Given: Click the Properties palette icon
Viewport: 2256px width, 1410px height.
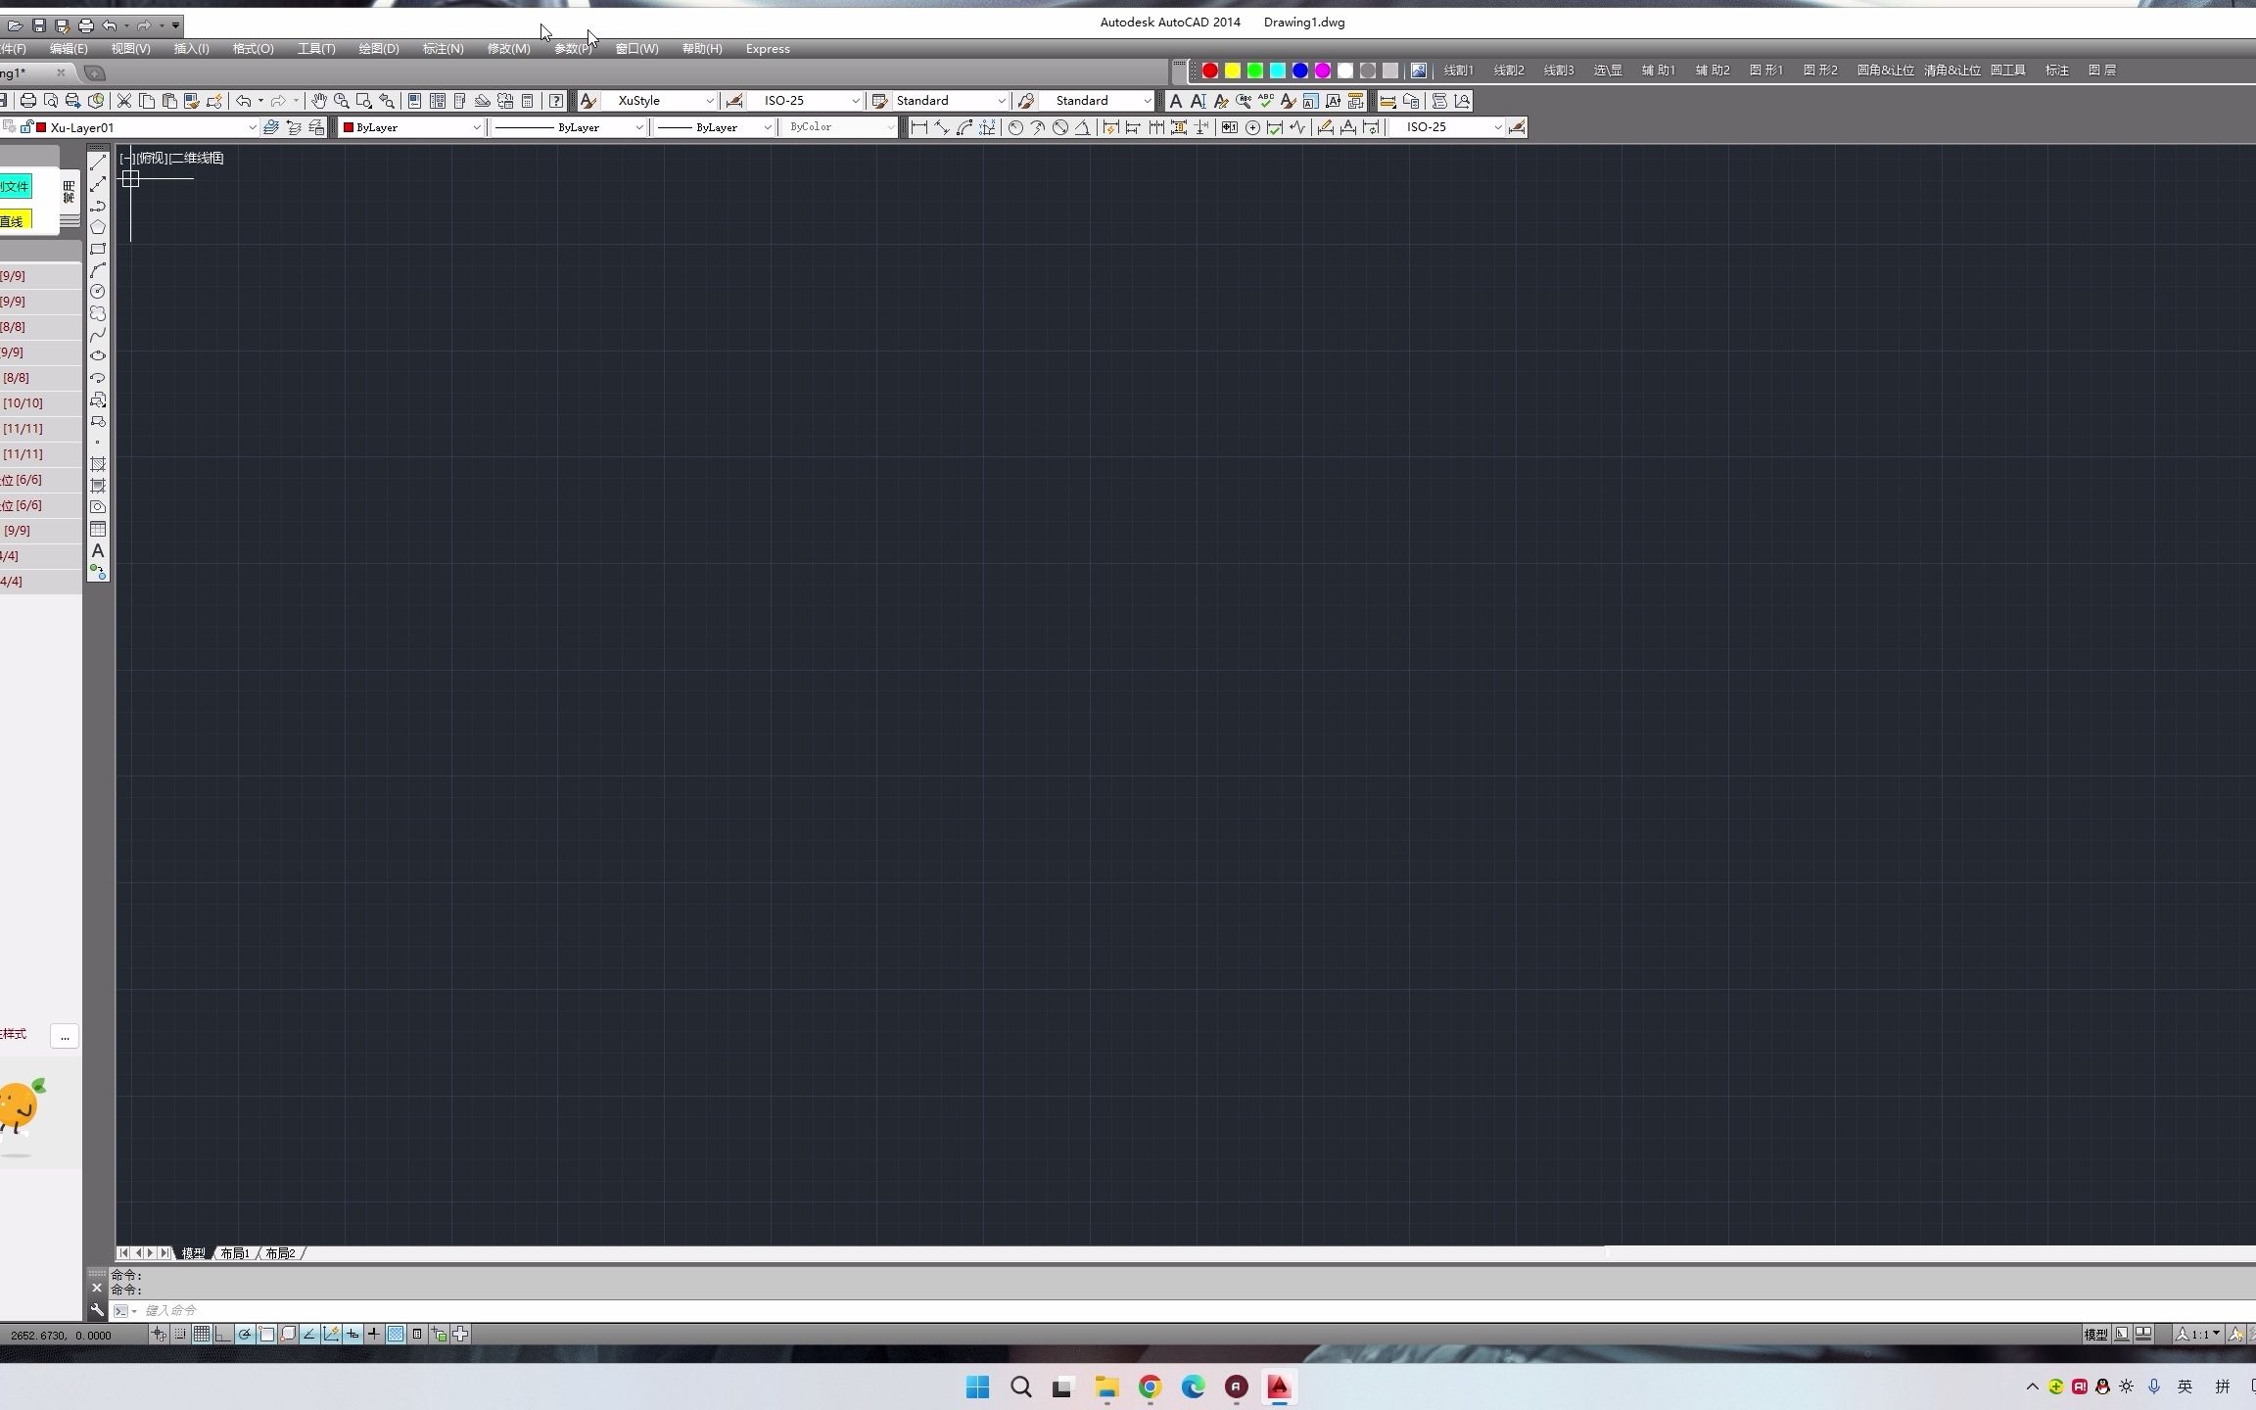Looking at the screenshot, I should coord(414,101).
